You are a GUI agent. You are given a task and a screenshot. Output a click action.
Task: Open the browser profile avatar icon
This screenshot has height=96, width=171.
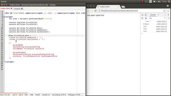coord(168,6)
